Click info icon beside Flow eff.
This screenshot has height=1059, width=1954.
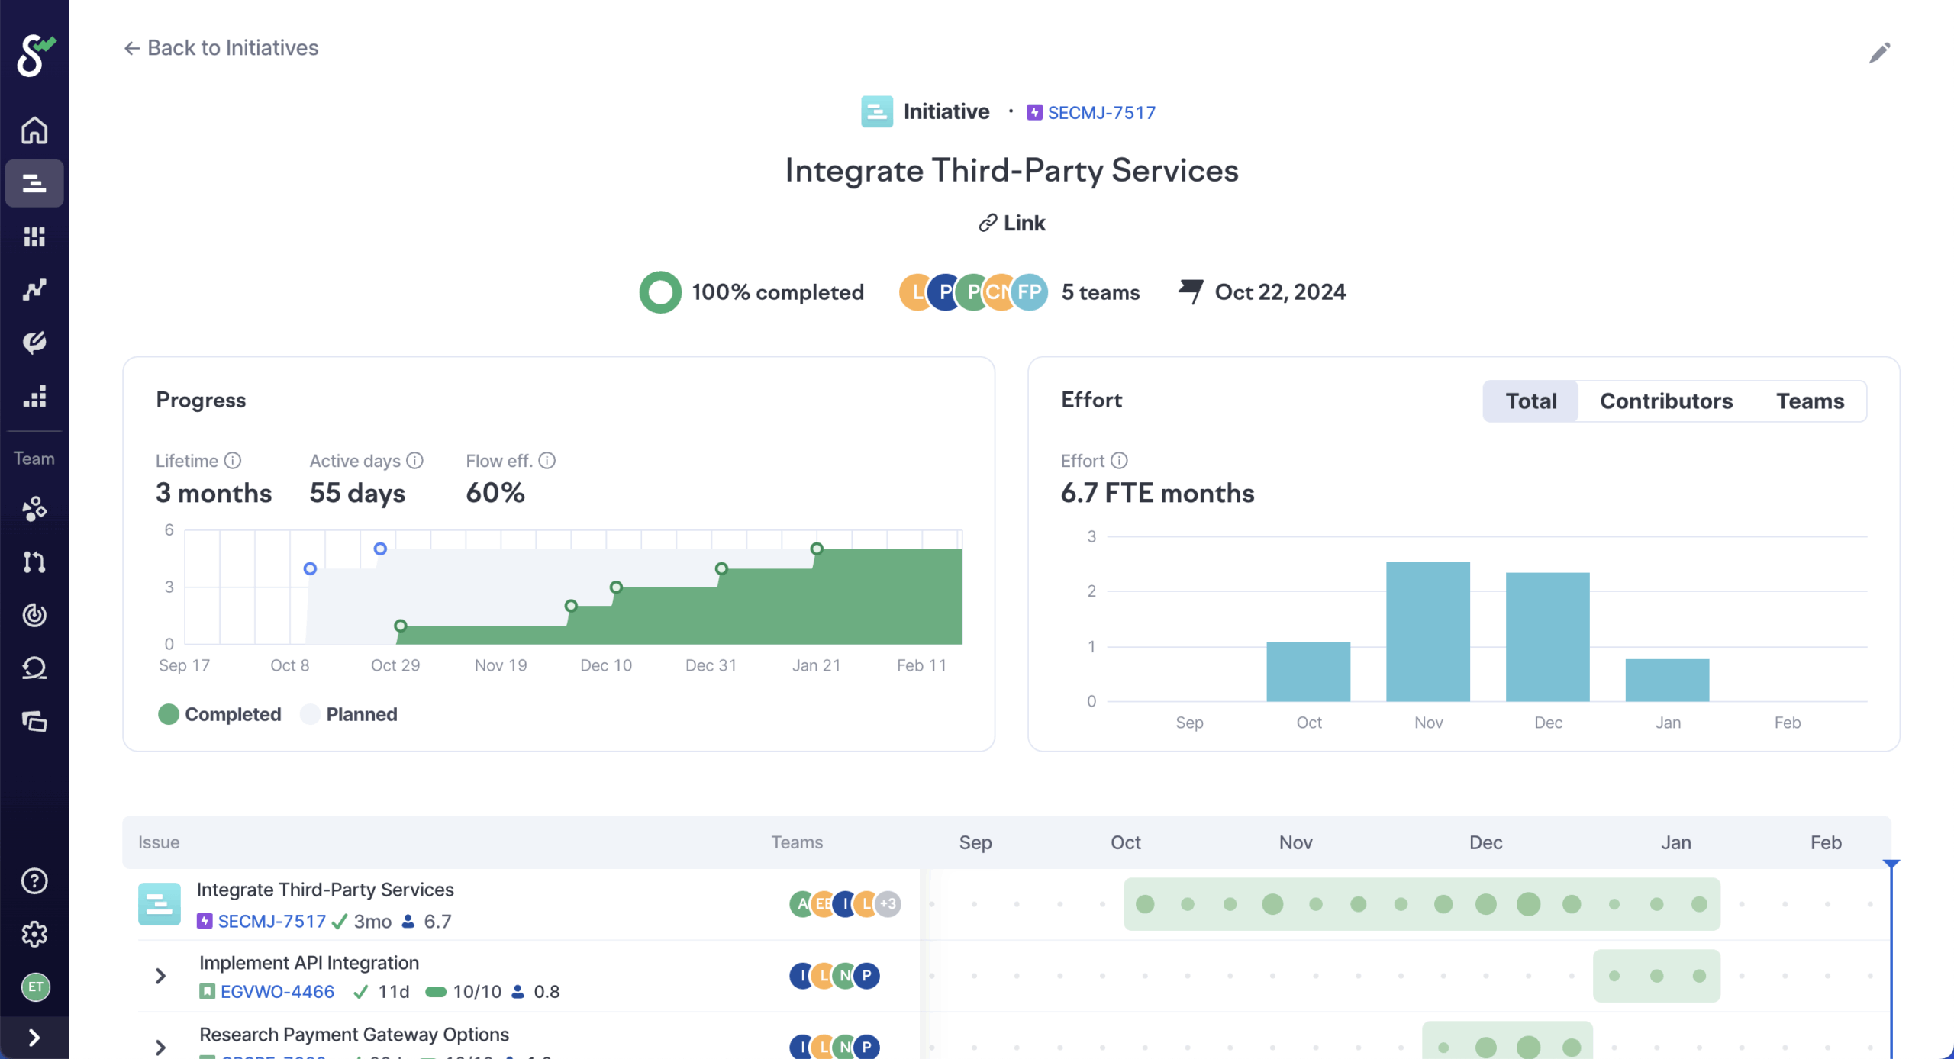pos(547,461)
